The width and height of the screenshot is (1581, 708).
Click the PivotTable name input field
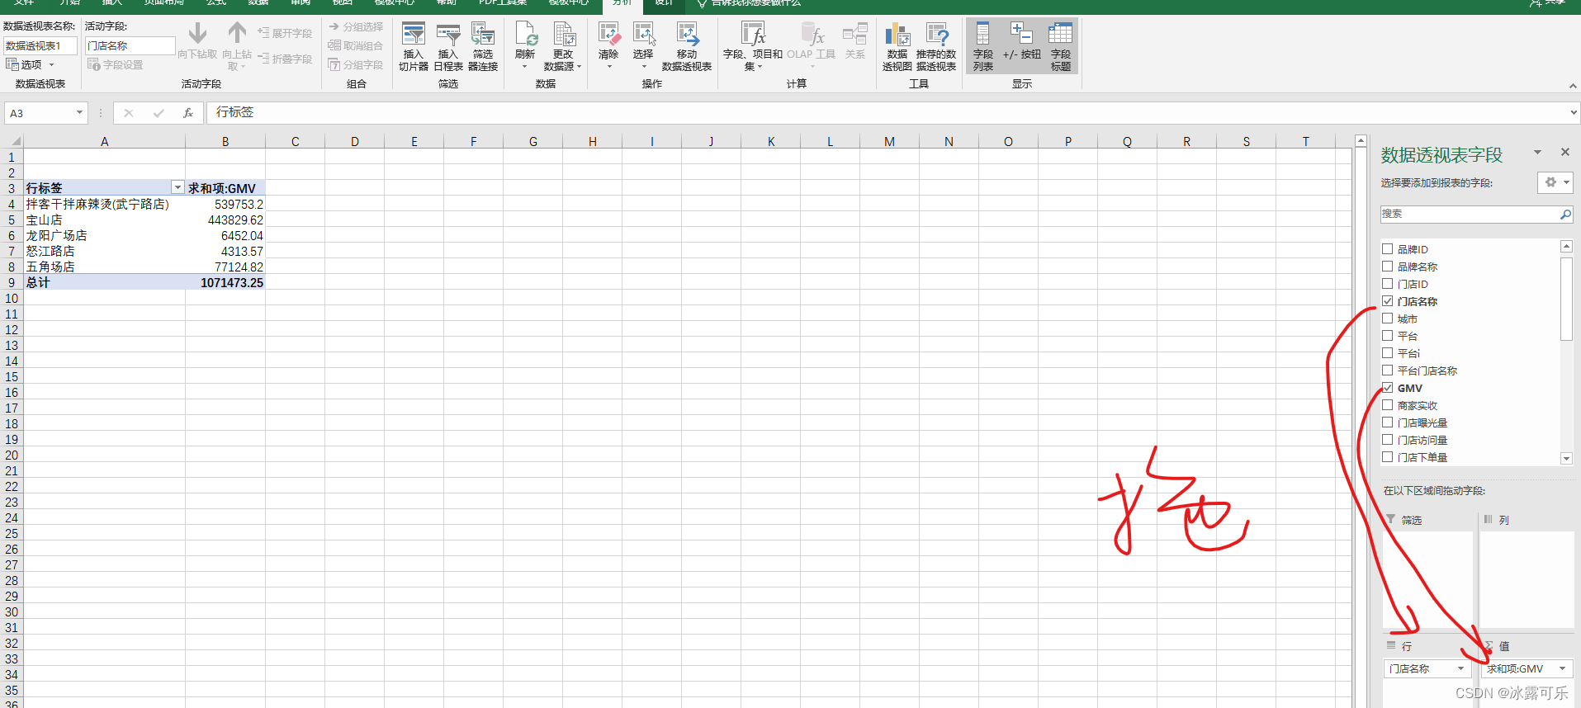click(x=40, y=45)
